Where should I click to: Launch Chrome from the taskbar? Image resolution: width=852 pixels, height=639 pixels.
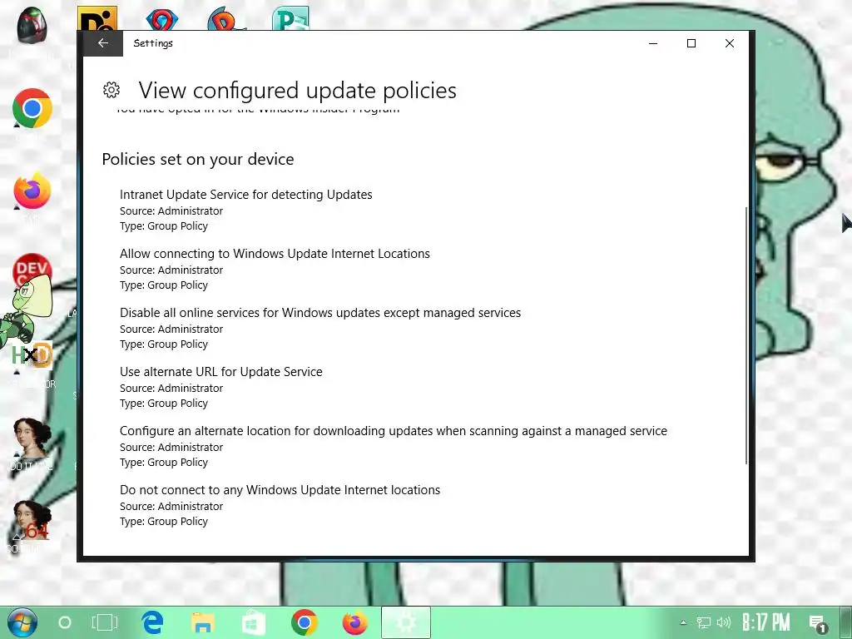(305, 622)
